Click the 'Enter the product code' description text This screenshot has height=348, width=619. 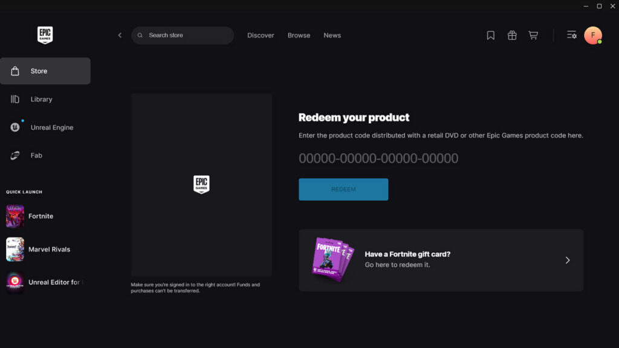[441, 135]
